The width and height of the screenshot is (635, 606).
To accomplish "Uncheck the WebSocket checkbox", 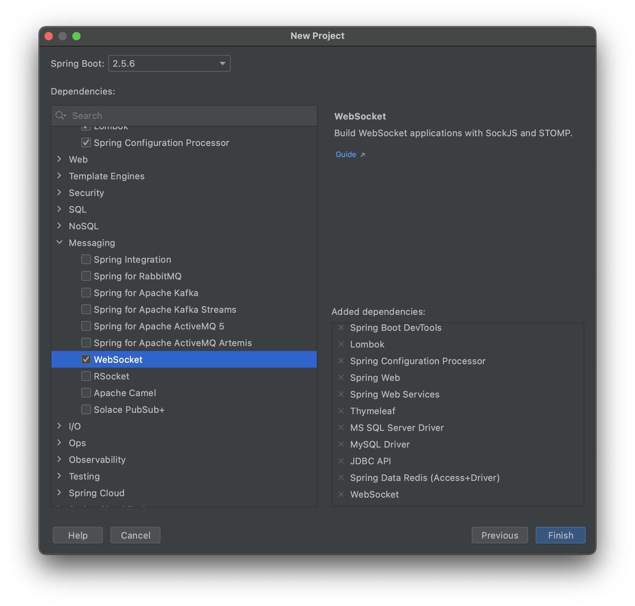I will [x=86, y=359].
